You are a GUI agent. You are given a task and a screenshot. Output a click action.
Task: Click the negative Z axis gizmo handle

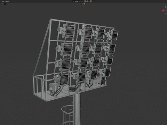pos(166,14)
